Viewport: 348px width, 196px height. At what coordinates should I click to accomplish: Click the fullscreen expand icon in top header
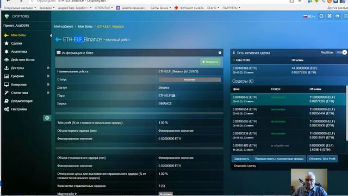(330, 16)
